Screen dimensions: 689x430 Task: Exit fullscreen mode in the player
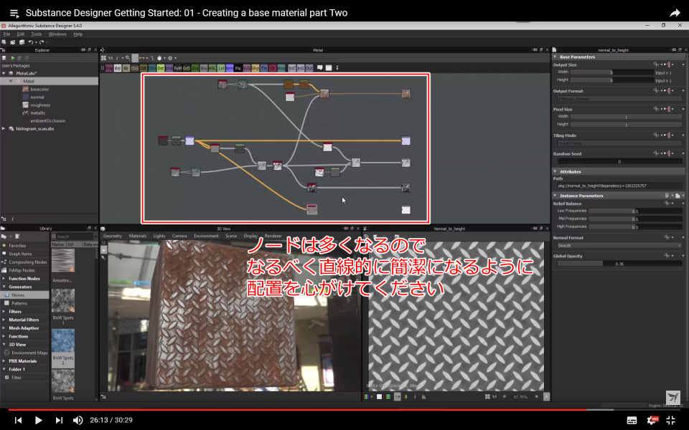click(671, 420)
